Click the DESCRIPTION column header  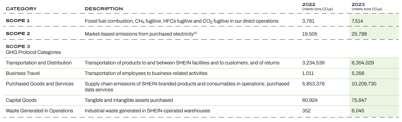click(104, 9)
